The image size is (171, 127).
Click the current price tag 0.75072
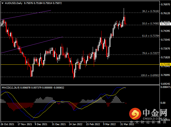(x=165, y=24)
